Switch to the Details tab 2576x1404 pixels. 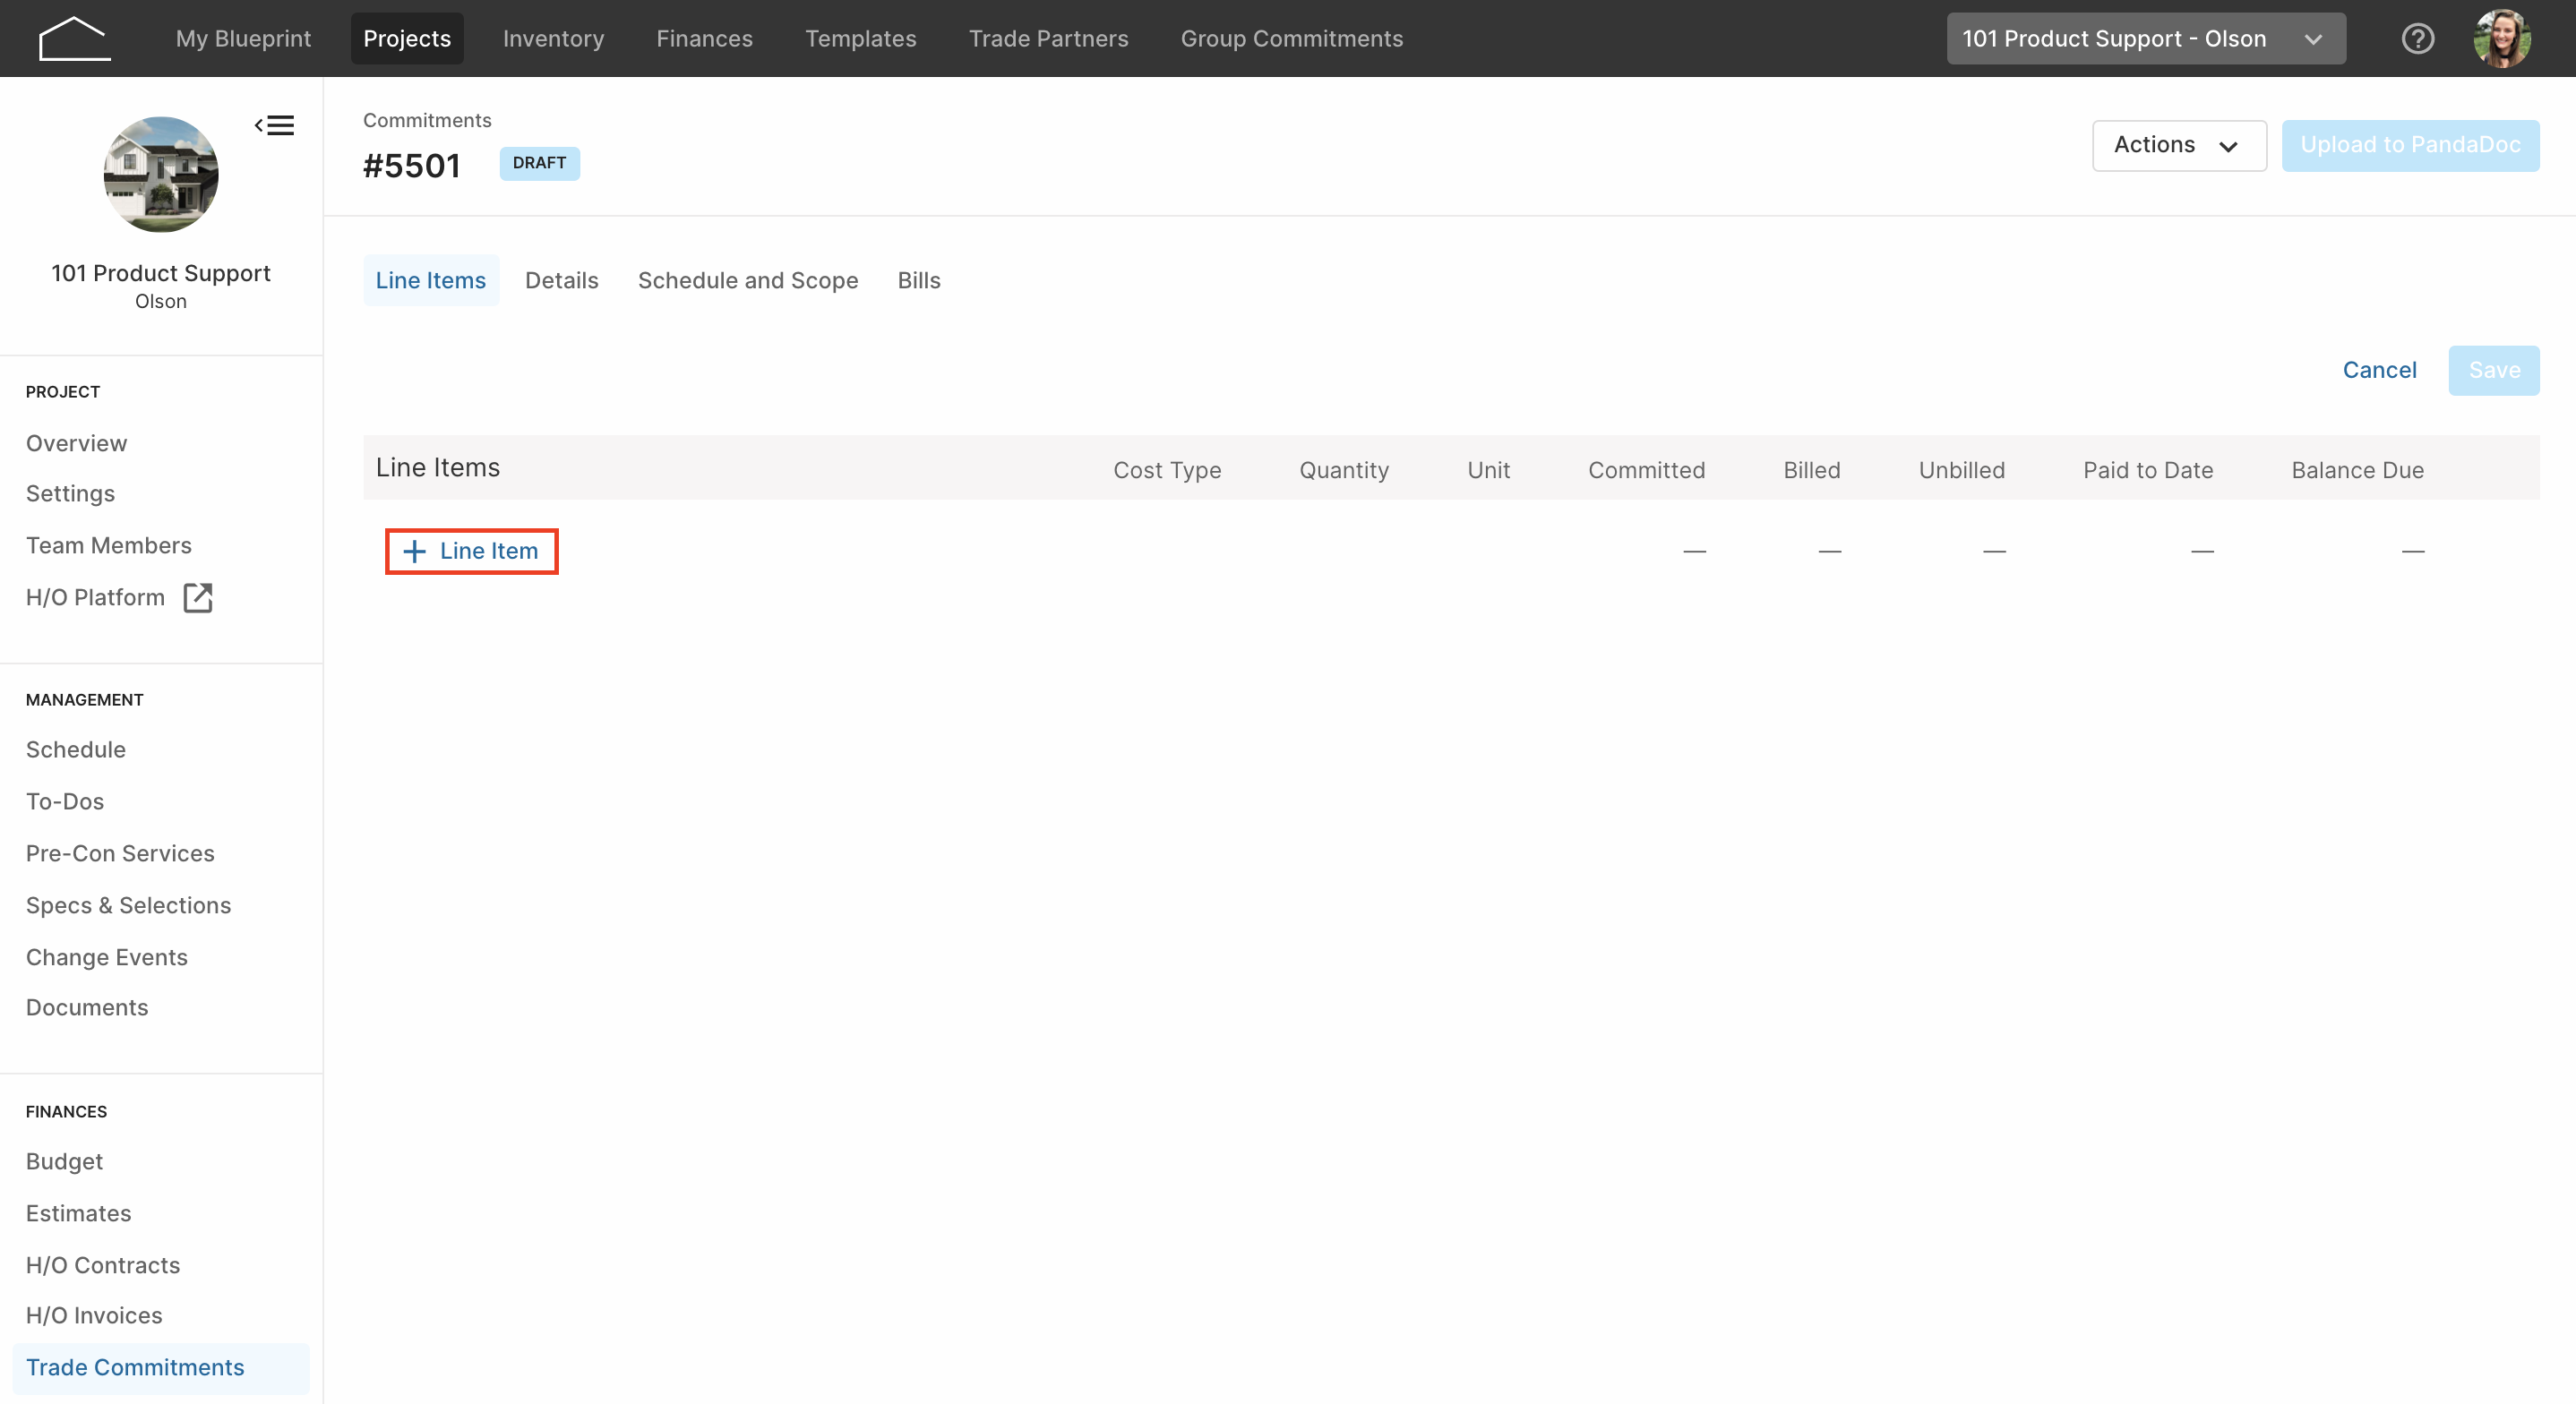[x=562, y=280]
